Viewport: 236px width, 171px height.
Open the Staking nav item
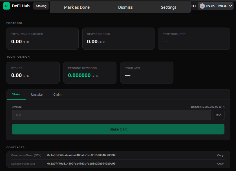[41, 6]
